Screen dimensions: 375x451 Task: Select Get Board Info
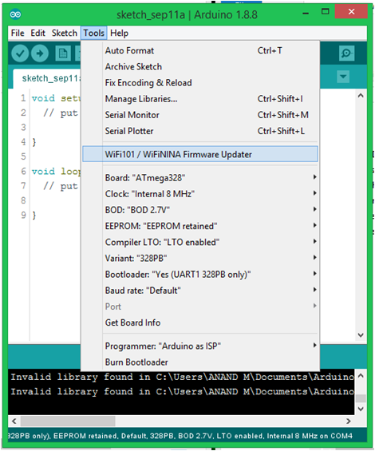200,322
